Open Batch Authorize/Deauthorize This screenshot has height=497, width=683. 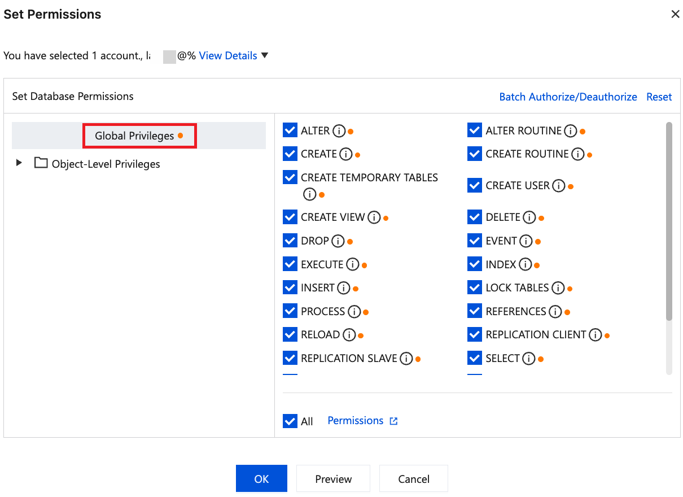tap(568, 97)
